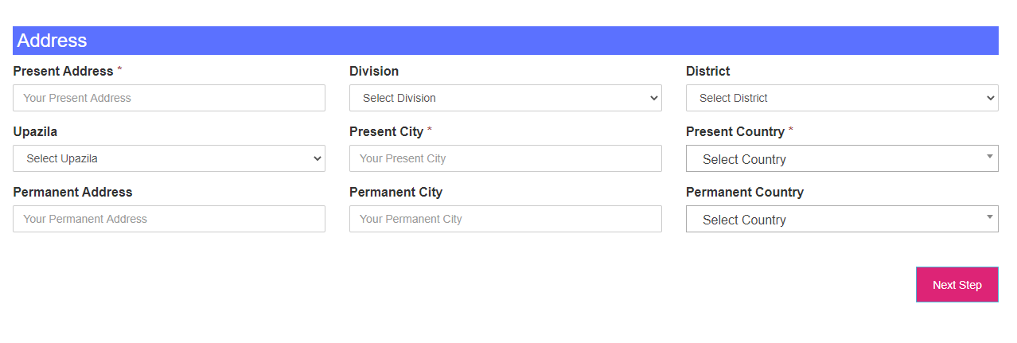Click the Present Address text input

(169, 98)
